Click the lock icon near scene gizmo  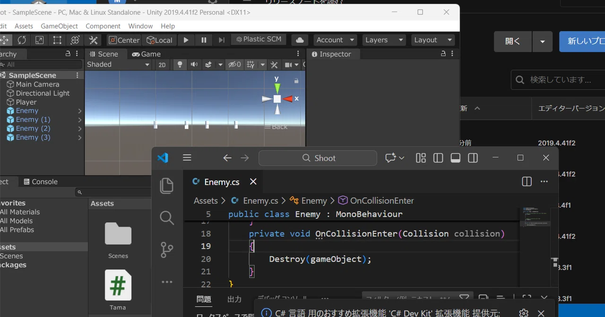click(x=296, y=81)
